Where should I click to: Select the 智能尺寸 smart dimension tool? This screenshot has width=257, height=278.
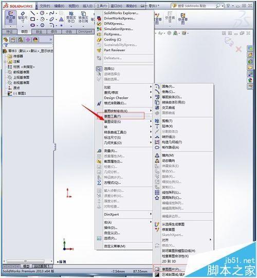click(23, 18)
